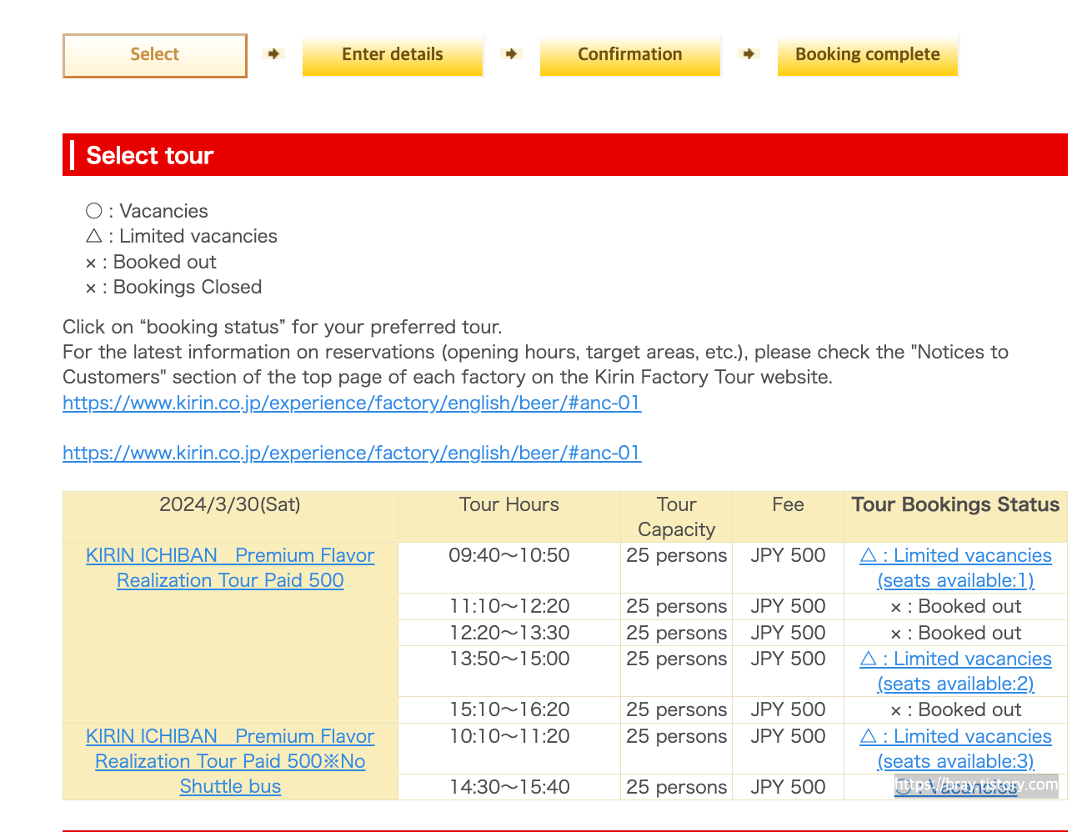The width and height of the screenshot is (1092, 832).
Task: Click the Limited vacancies legend entry
Action: pos(182,236)
